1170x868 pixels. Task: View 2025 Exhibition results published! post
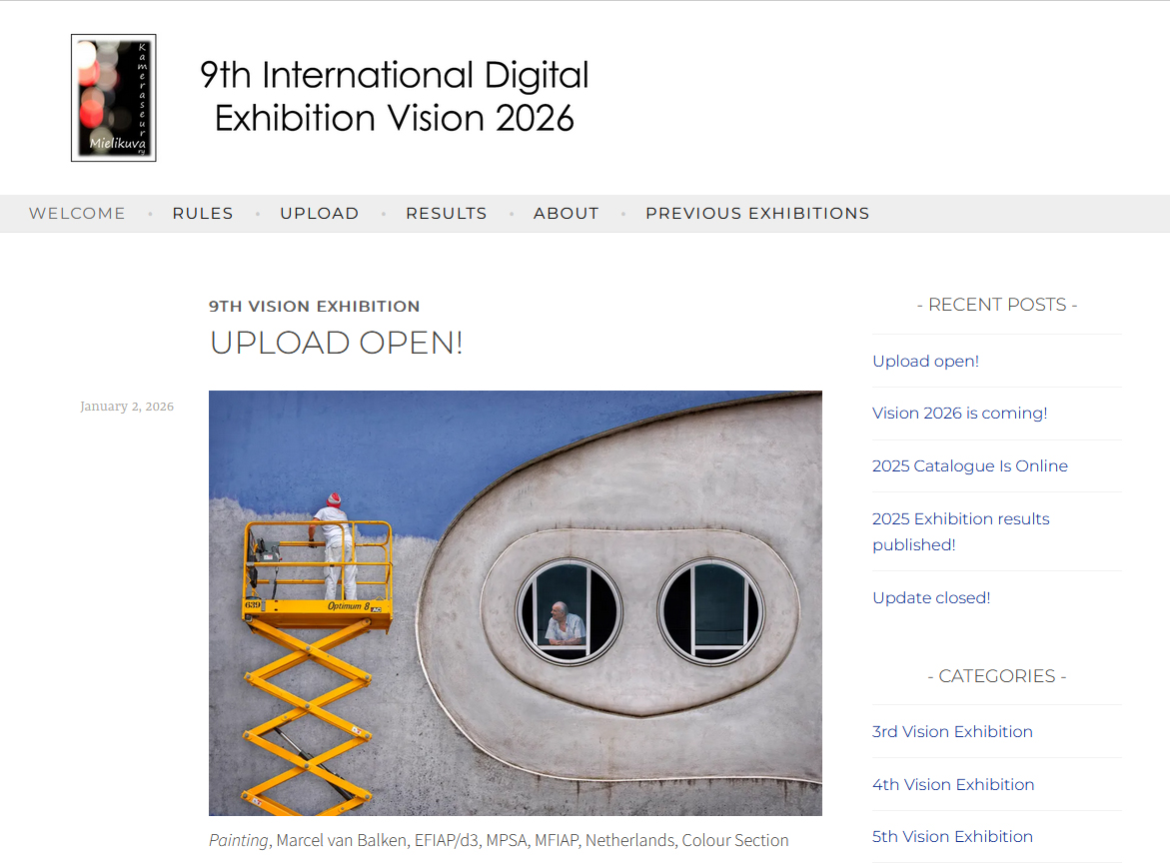coord(960,531)
